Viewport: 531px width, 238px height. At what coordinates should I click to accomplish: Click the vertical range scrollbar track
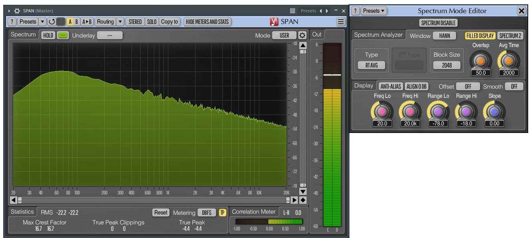303,118
